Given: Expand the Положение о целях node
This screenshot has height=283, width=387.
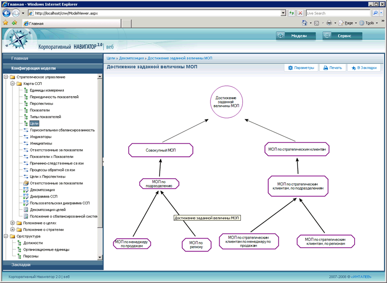Looking at the screenshot, I should tap(13, 223).
